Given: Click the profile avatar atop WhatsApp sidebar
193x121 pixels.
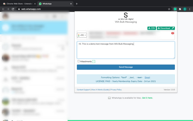Looking at the screenshot, I should click(5, 16).
